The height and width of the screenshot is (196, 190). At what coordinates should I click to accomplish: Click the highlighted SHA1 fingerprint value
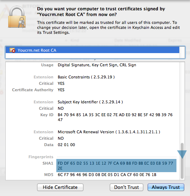click(116, 165)
